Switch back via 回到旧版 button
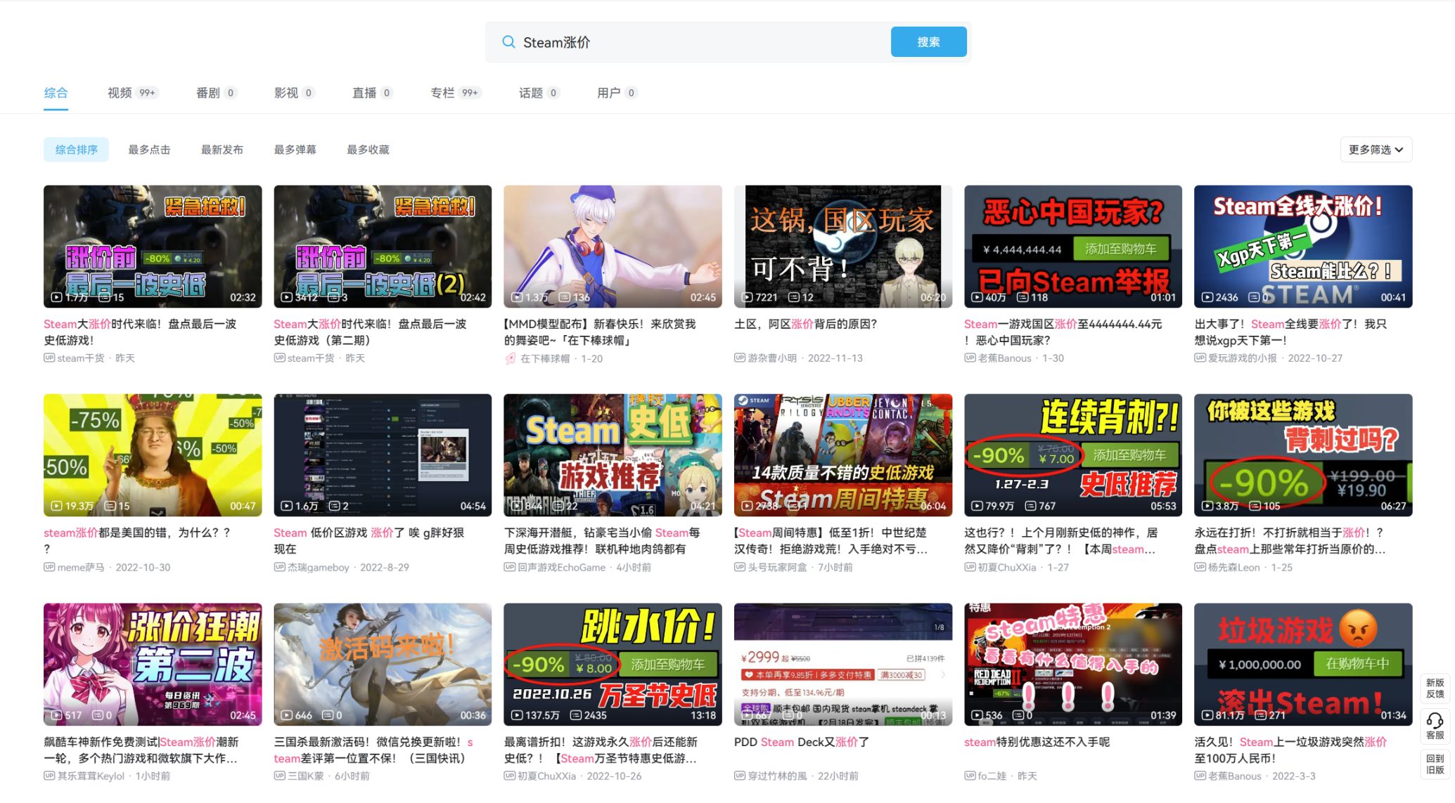 [1435, 764]
